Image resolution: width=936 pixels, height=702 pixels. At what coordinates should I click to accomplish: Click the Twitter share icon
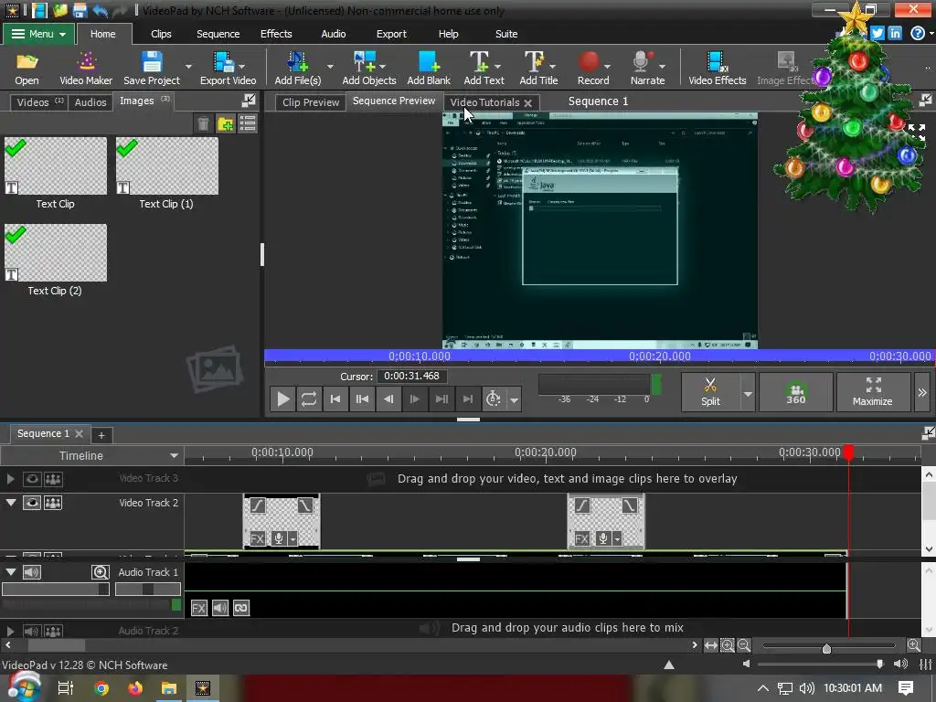[877, 34]
